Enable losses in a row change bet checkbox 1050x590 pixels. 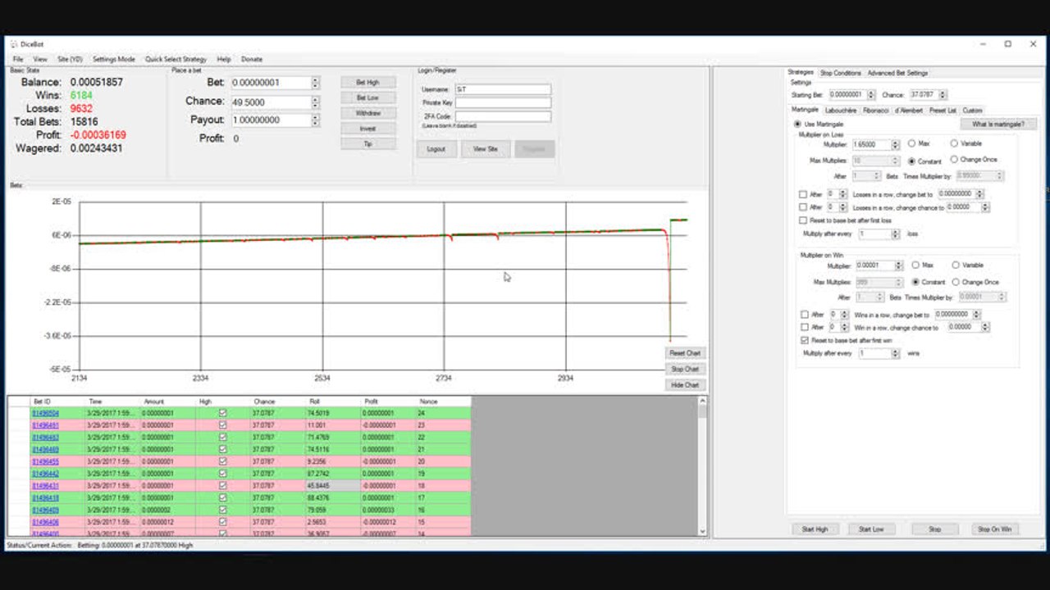(x=803, y=194)
